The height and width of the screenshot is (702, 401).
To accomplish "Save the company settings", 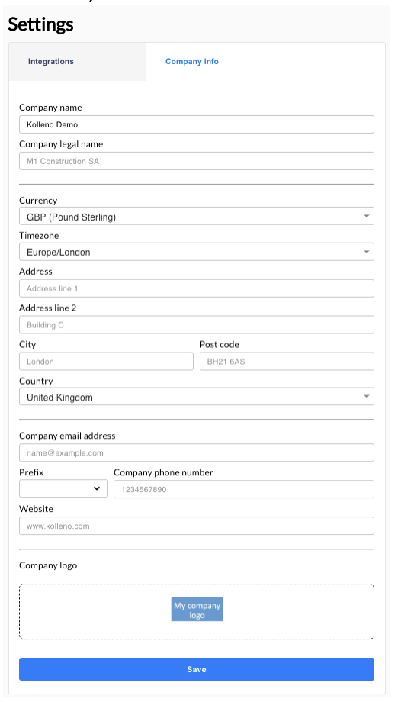I will coord(197,669).
